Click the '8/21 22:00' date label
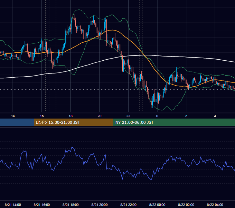Screen dimensions: 235x208 coord(129,205)
